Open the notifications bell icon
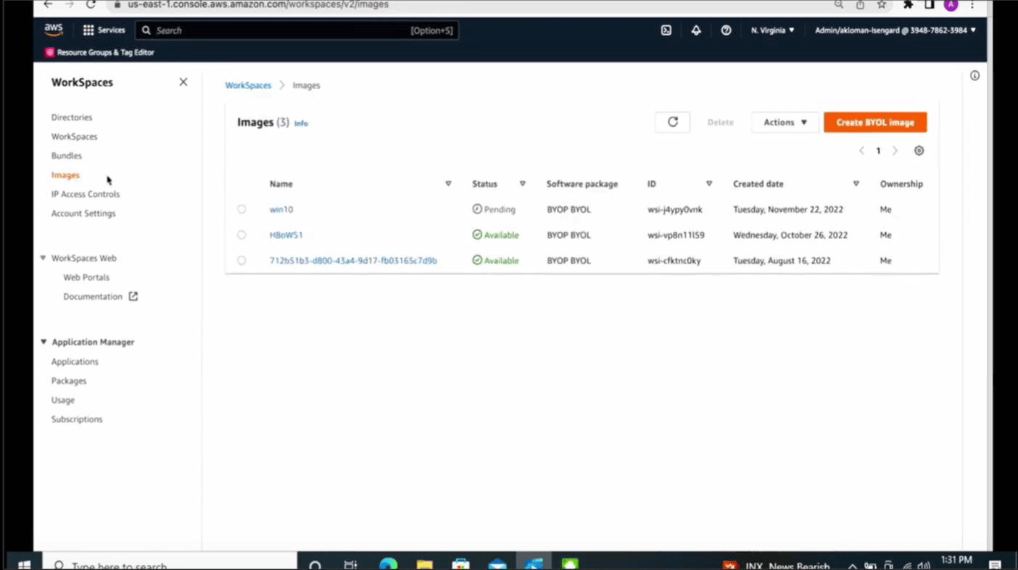Image resolution: width=1018 pixels, height=570 pixels. tap(695, 30)
